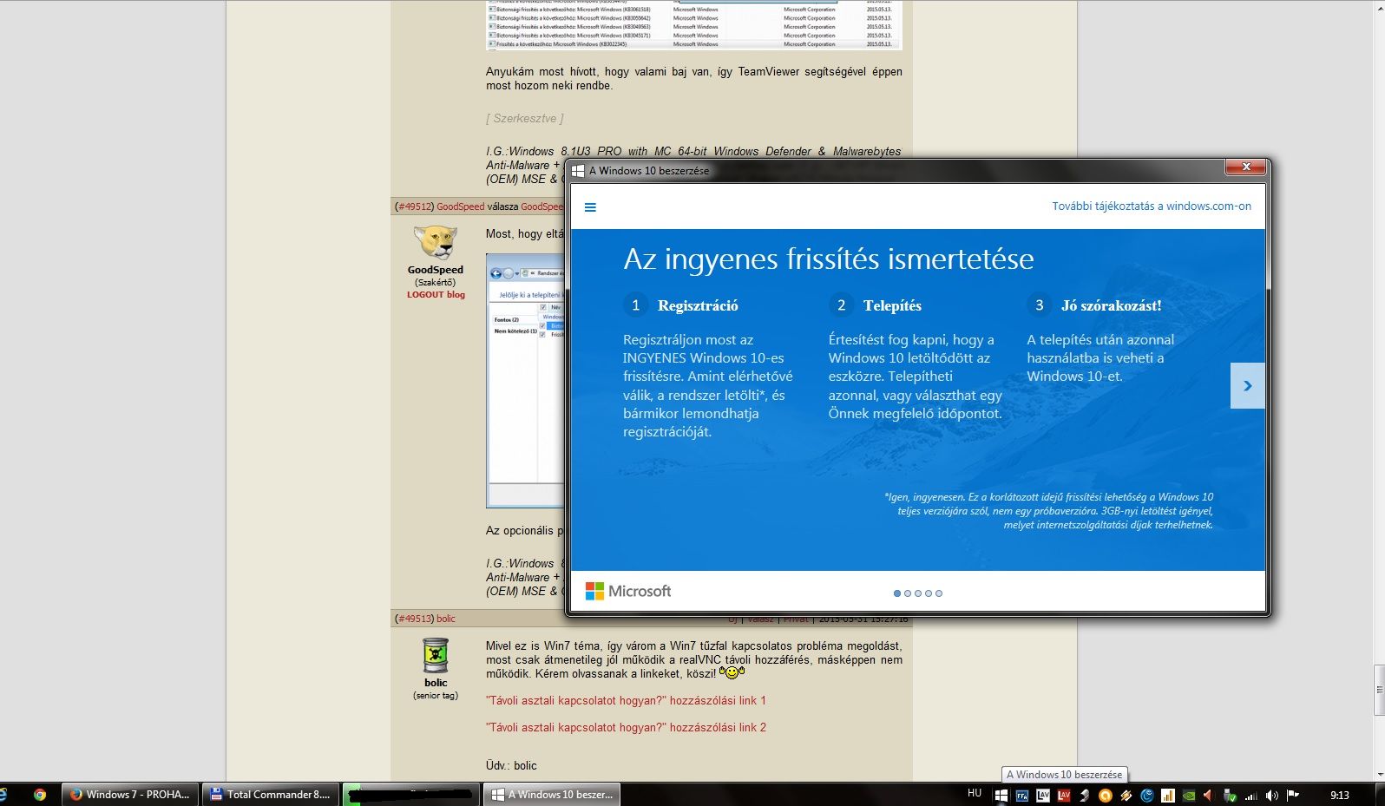Select the third pagination dot

918,593
